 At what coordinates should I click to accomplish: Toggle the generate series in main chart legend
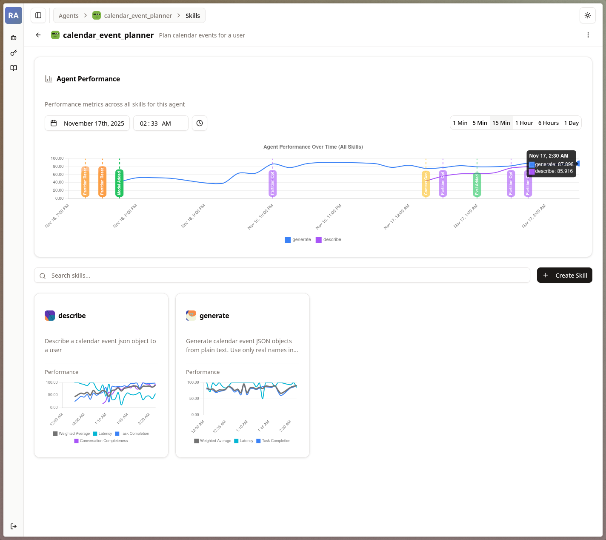(298, 240)
